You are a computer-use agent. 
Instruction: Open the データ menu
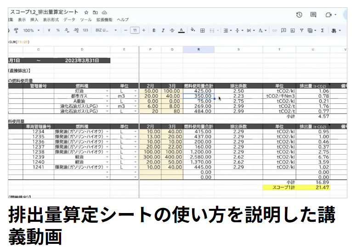pyautogui.click(x=69, y=20)
